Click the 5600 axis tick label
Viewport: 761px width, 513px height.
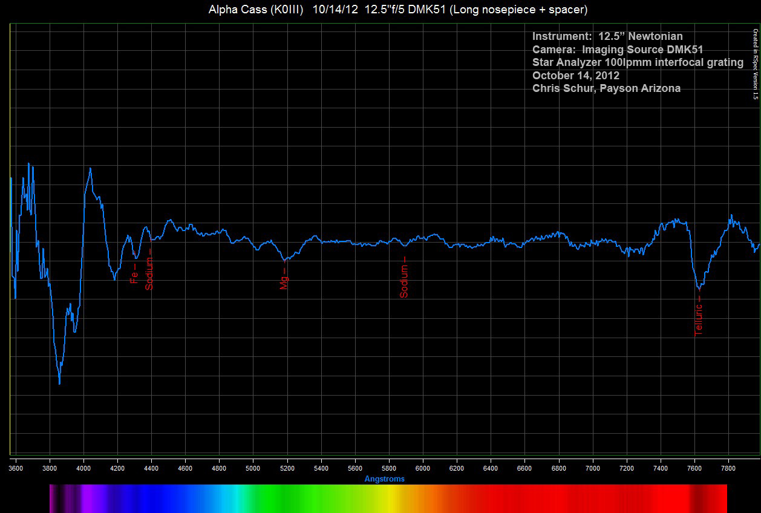pos(355,468)
